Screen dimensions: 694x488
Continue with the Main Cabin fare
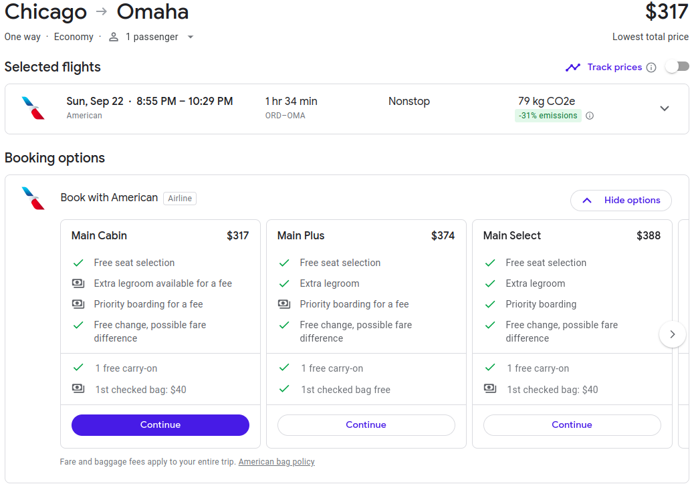pos(160,424)
